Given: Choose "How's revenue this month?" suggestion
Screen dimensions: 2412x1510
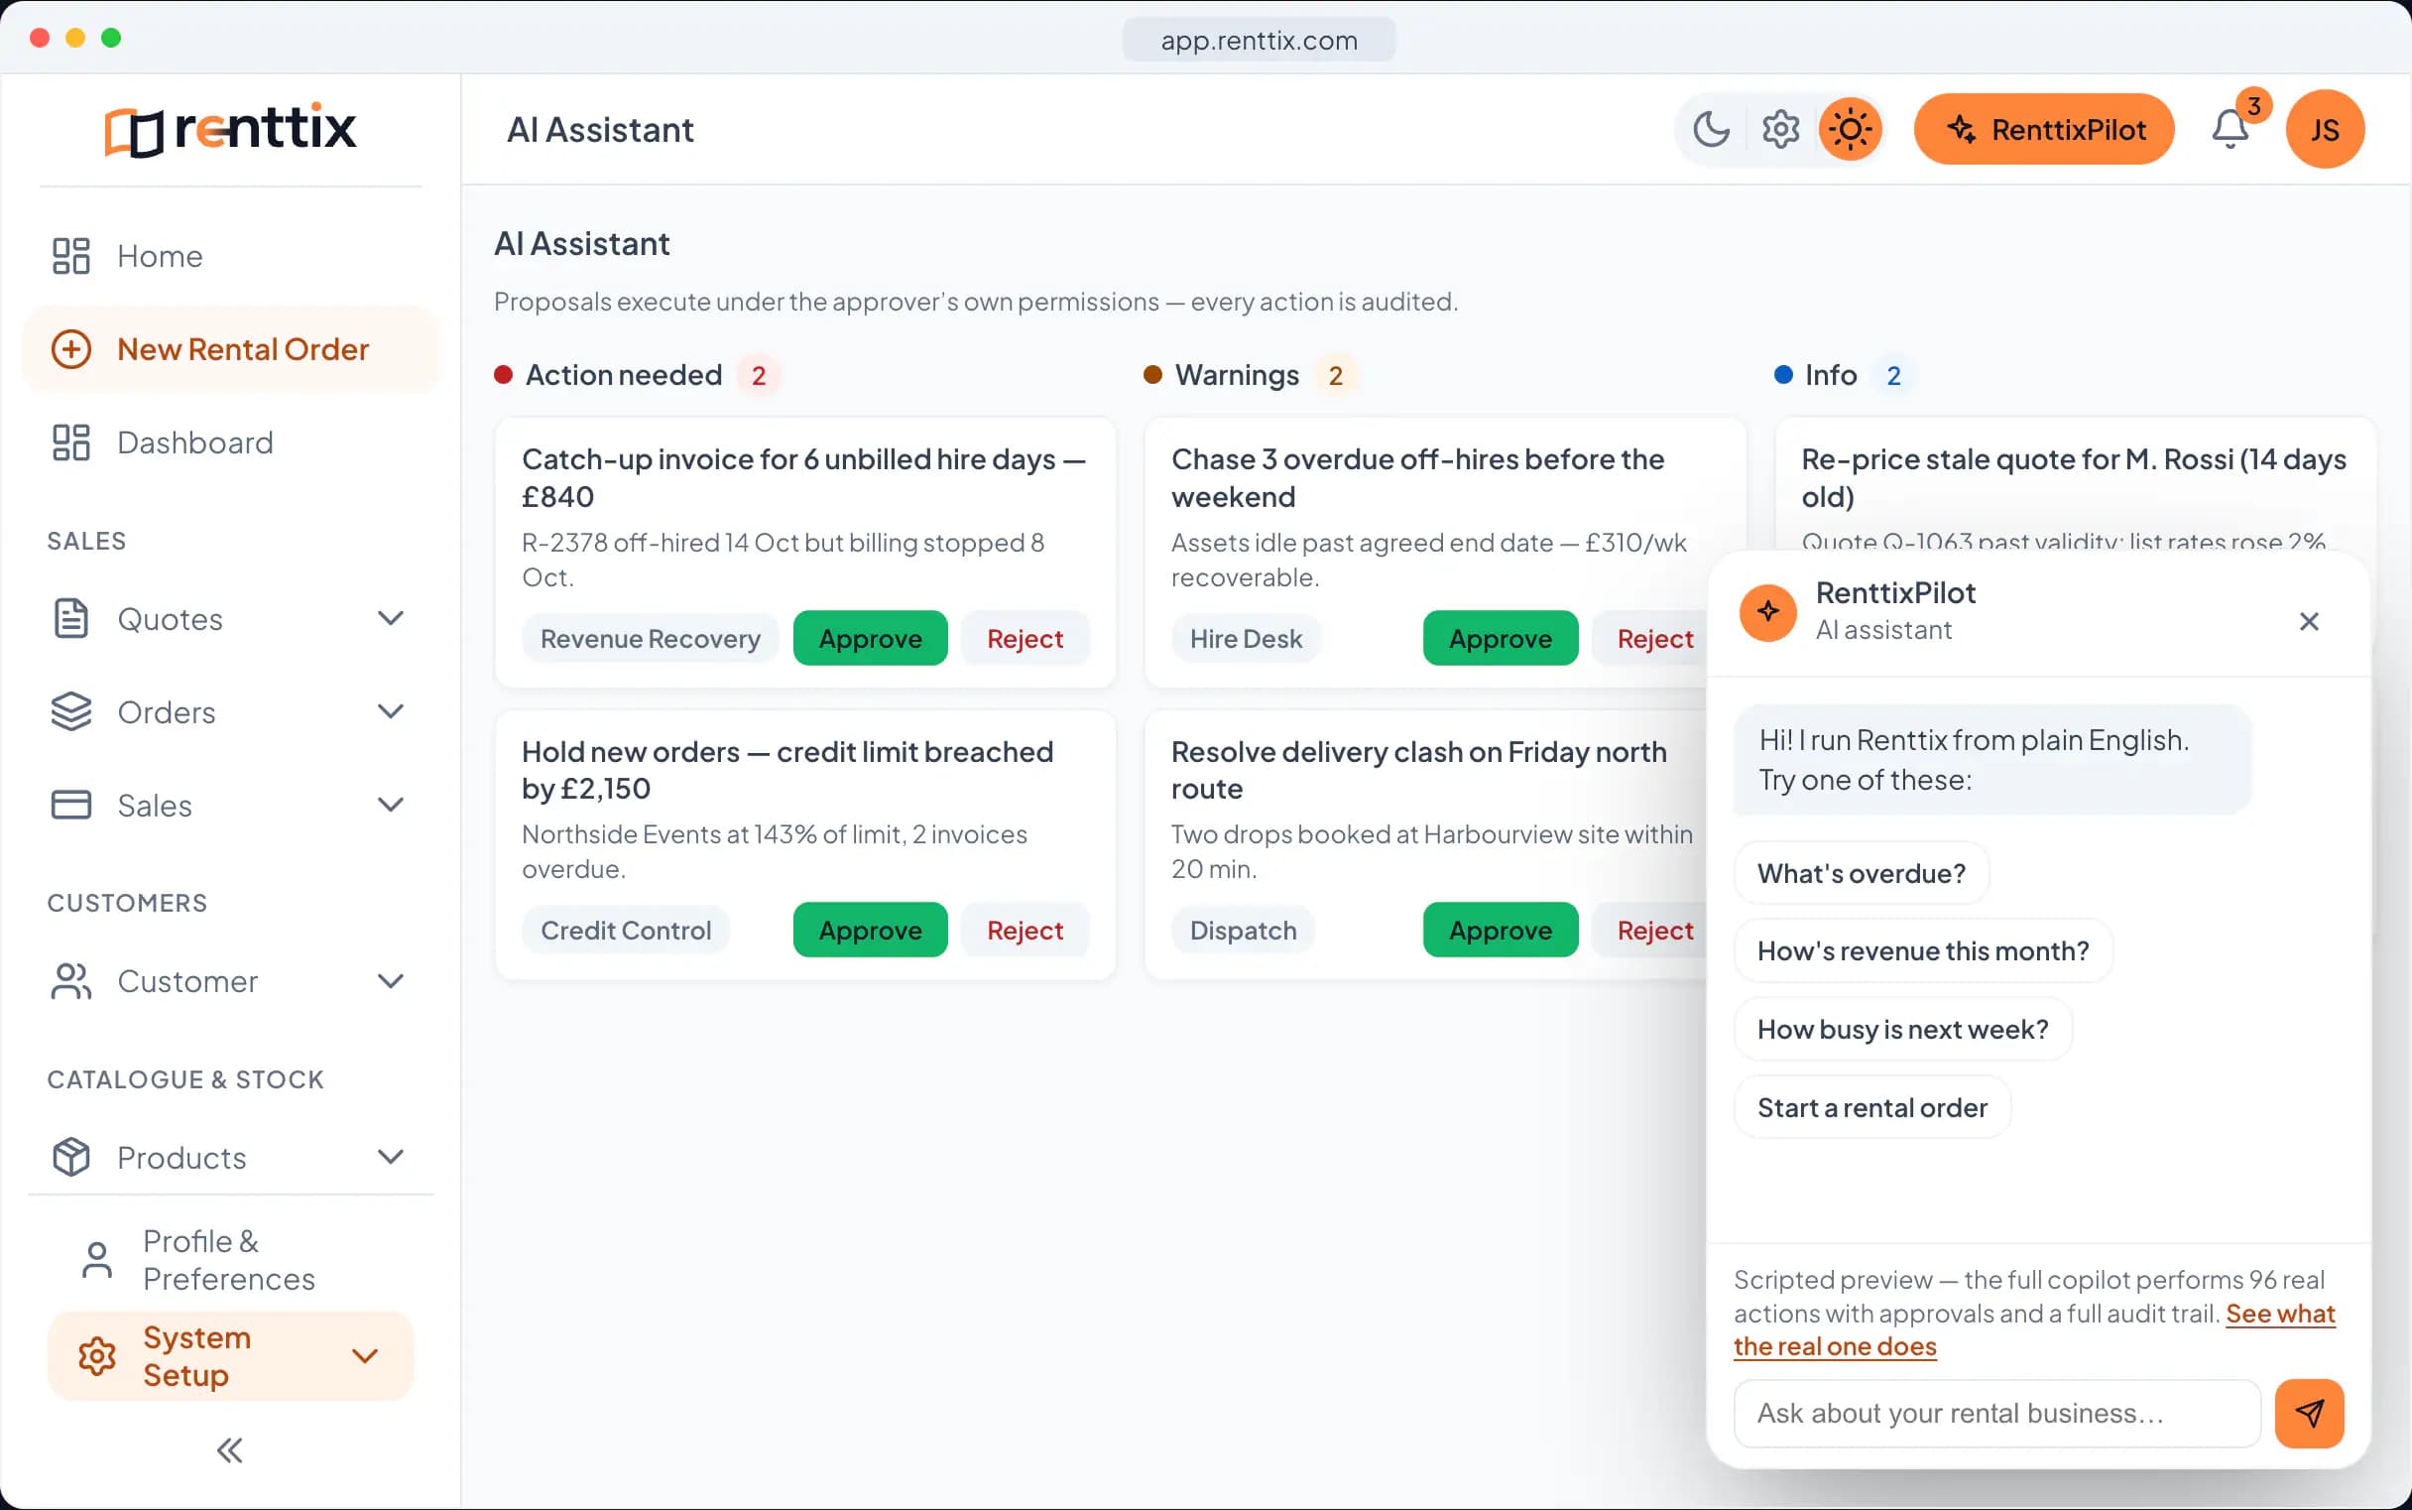Looking at the screenshot, I should coord(1923,950).
